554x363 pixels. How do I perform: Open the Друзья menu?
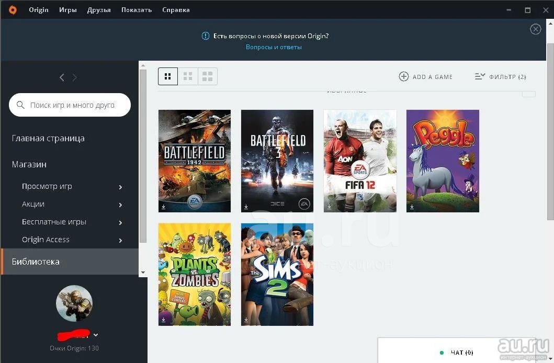[99, 10]
